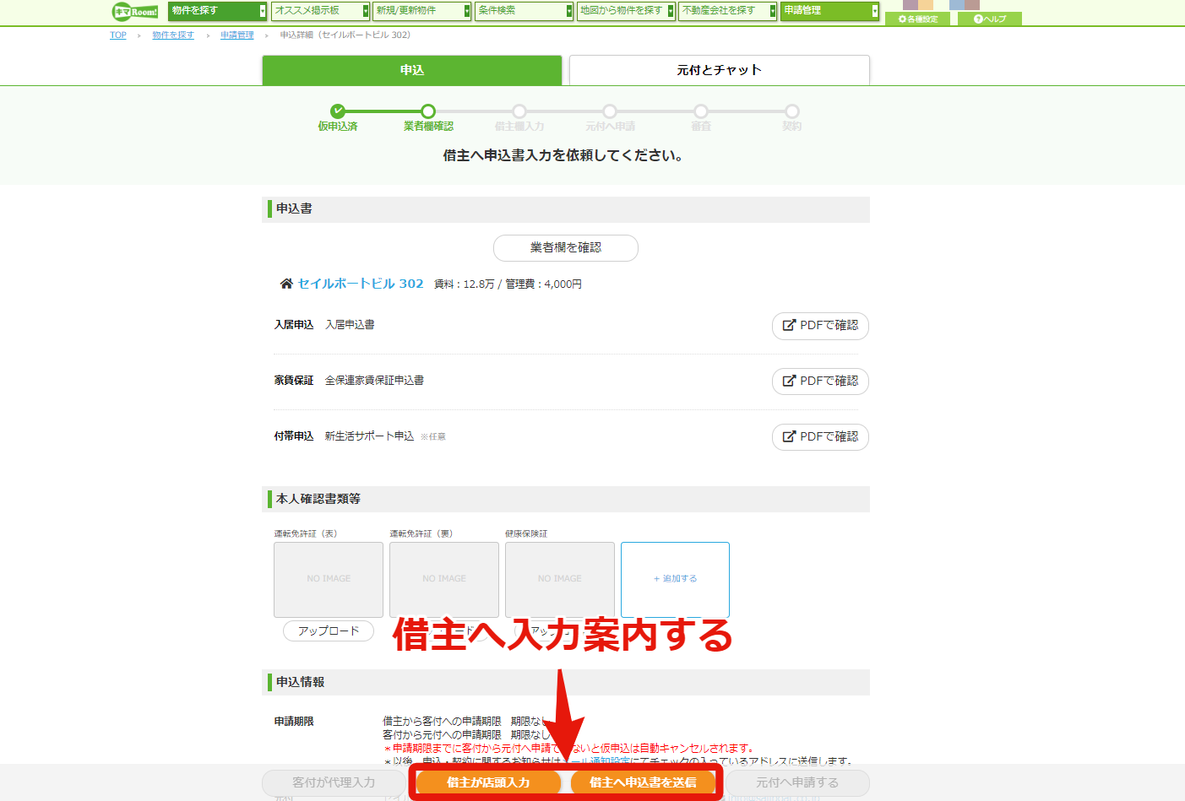Click the Room logo icon in the header

pos(135,11)
